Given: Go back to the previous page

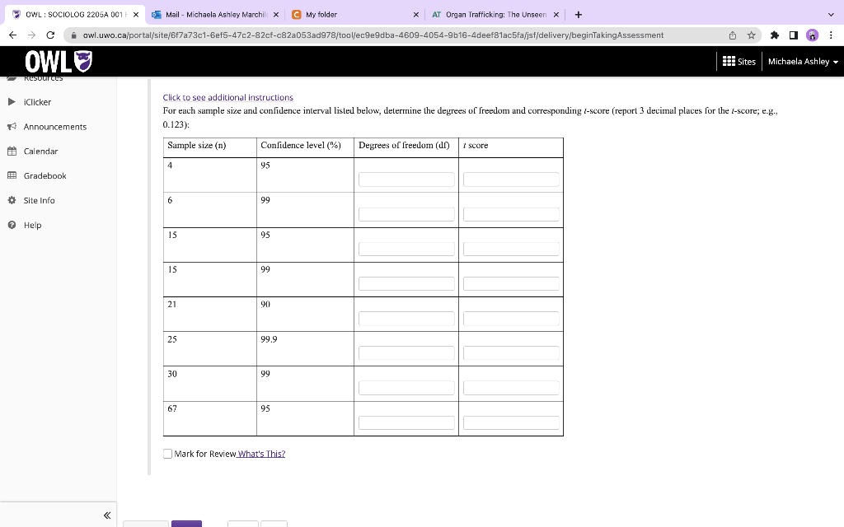Looking at the screenshot, I should tap(13, 35).
